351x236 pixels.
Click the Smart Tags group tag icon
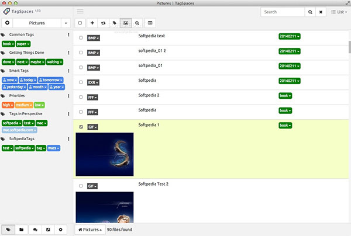click(3, 71)
